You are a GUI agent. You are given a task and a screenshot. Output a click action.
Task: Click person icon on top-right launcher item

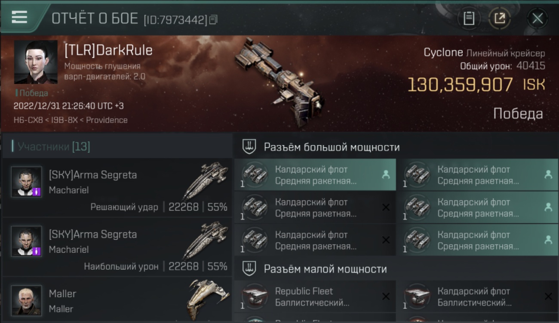coord(548,174)
